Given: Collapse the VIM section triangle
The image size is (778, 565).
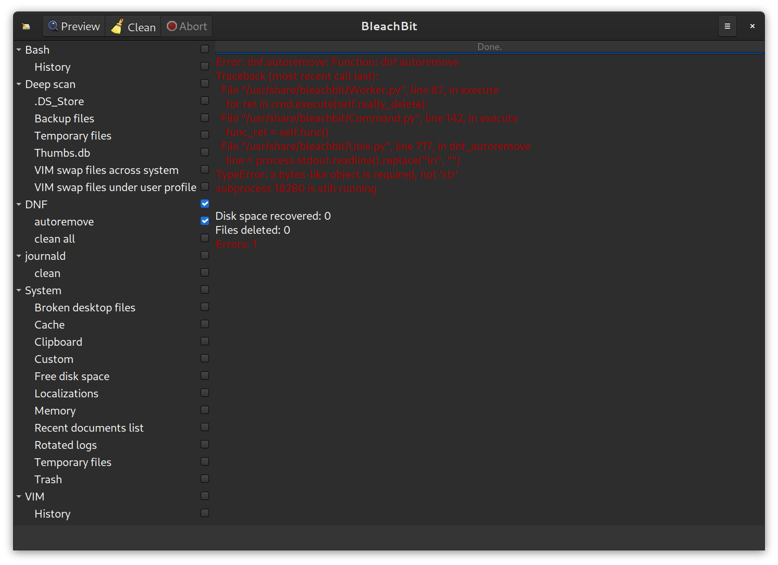Looking at the screenshot, I should point(18,496).
